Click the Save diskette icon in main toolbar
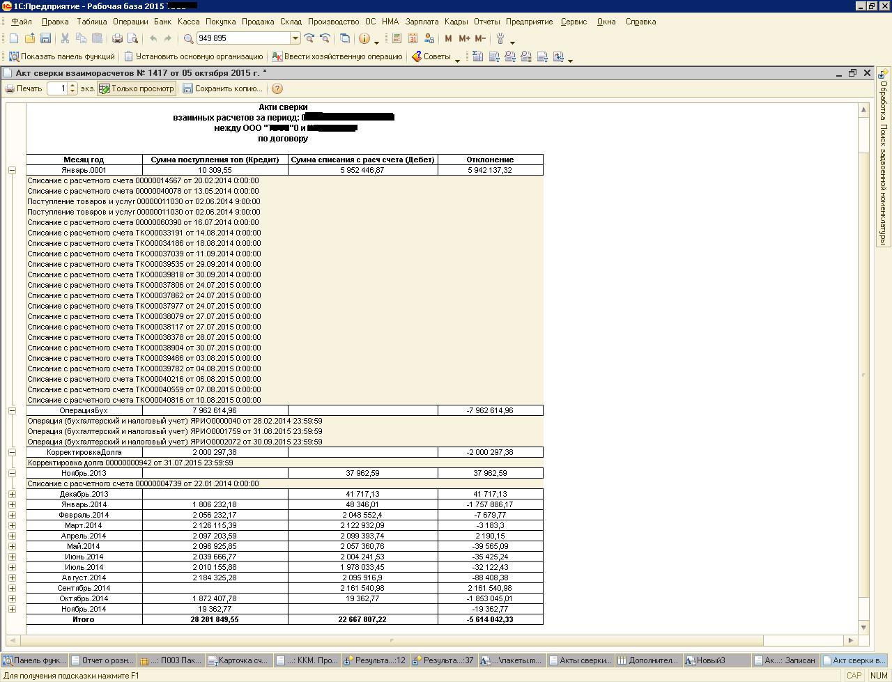Screen dimensions: 892x682 (45, 38)
